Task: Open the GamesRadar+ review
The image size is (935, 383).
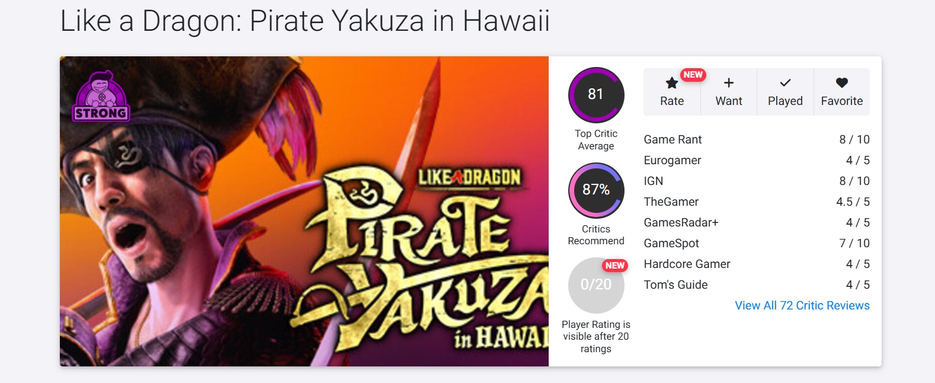Action: pyautogui.click(x=681, y=222)
